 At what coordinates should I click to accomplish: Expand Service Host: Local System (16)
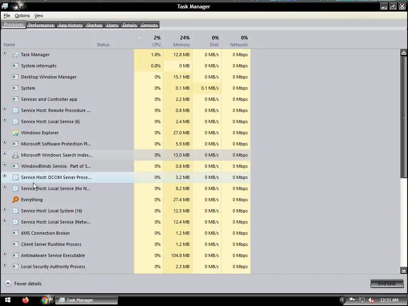coord(4,209)
